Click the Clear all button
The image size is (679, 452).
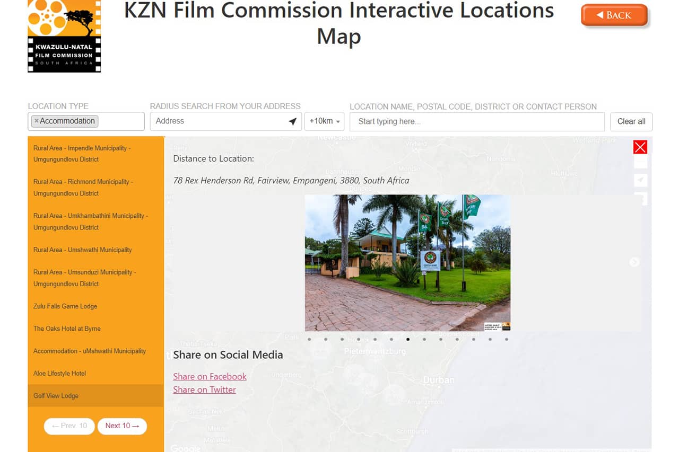631,121
